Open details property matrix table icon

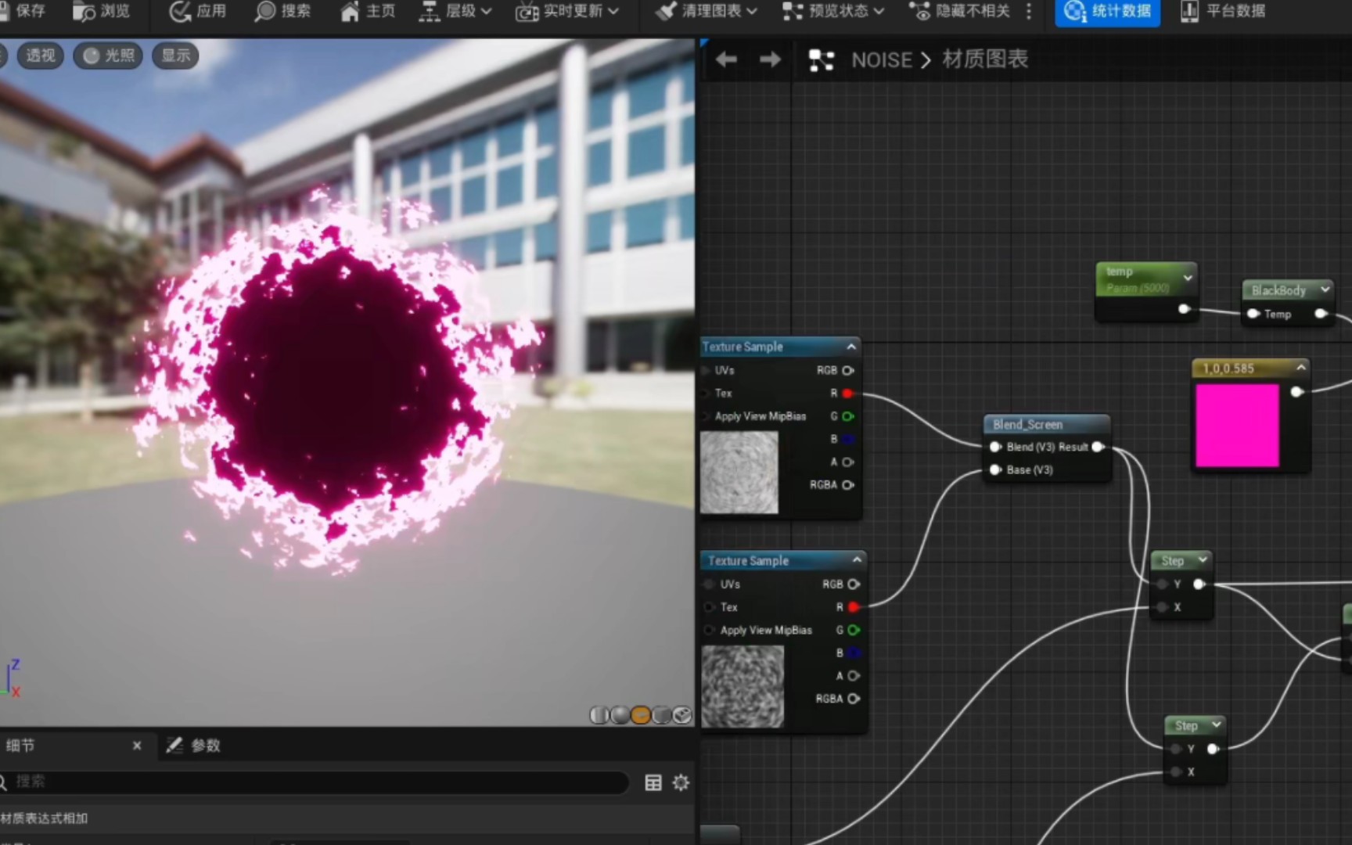(x=653, y=782)
